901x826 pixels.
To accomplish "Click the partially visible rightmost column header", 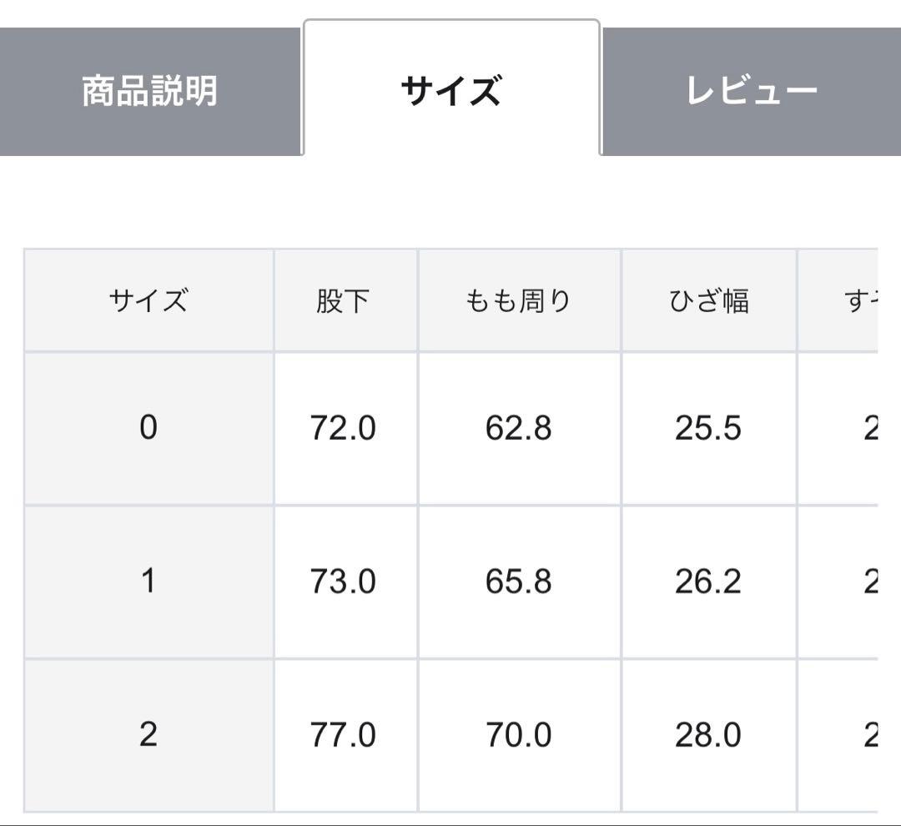I will pyautogui.click(x=859, y=300).
